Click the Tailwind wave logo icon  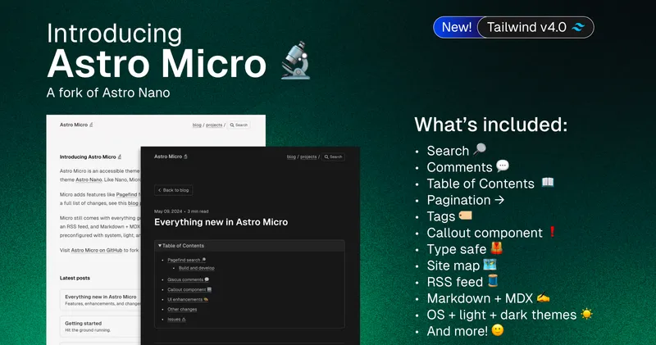coord(579,28)
